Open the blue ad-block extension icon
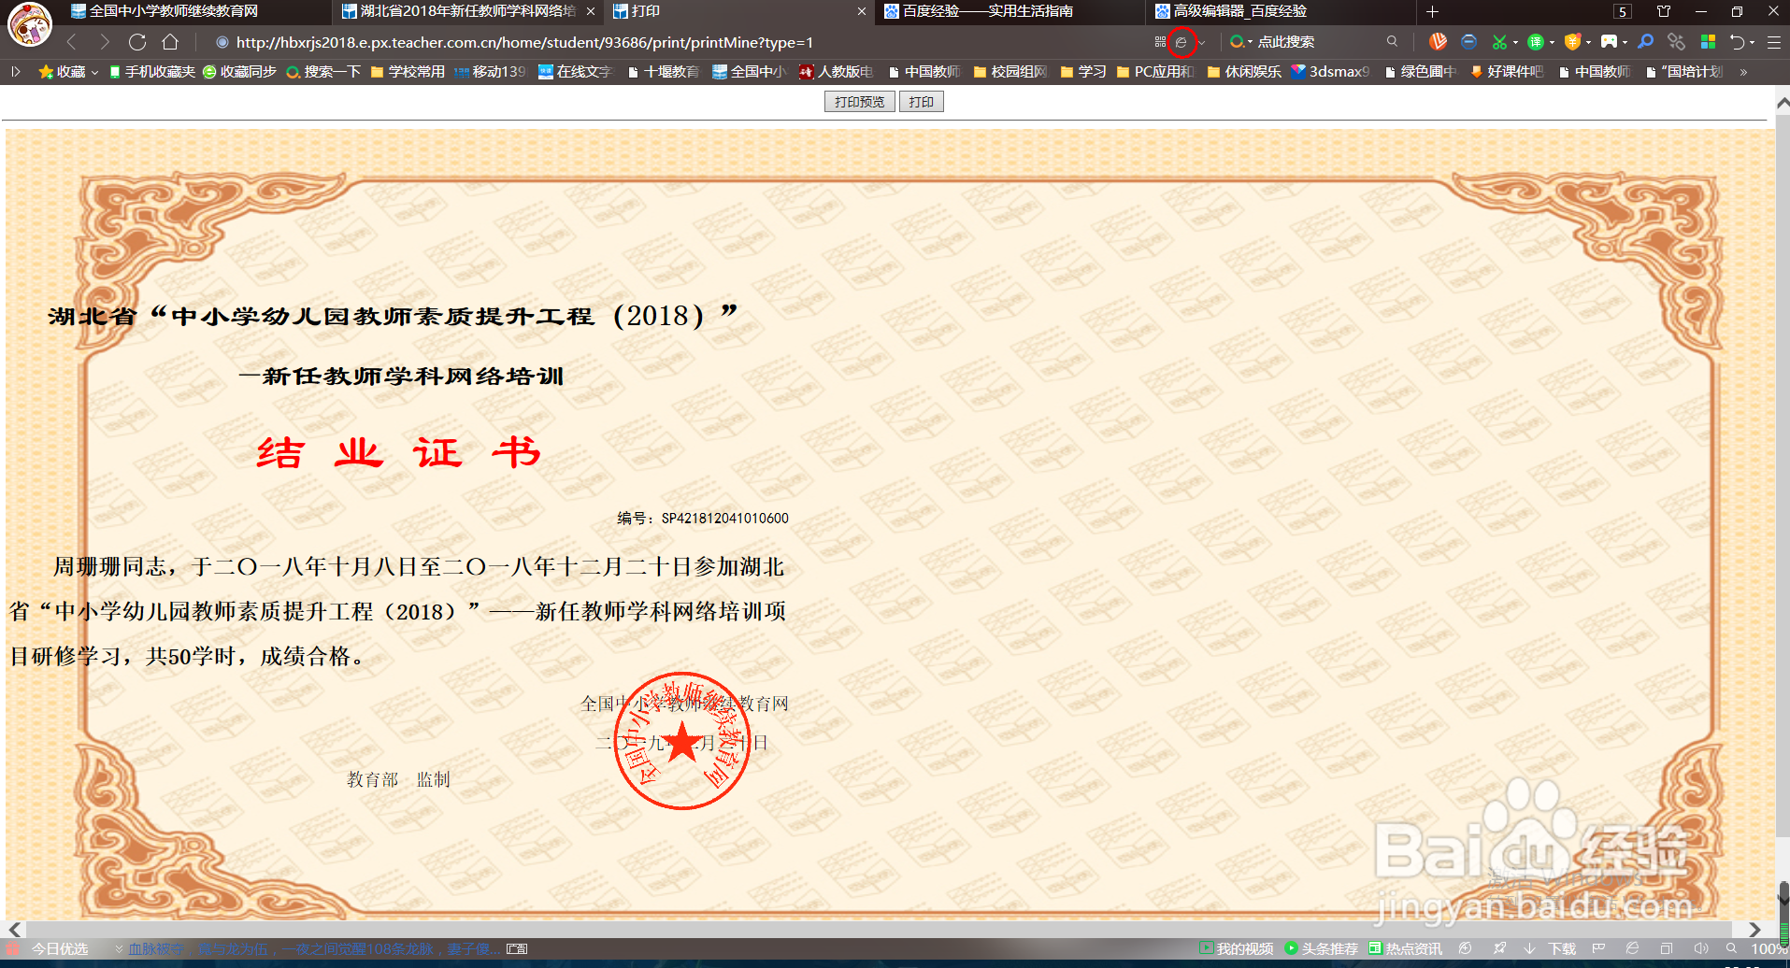Screen dimensions: 1790x968 (x=1468, y=42)
